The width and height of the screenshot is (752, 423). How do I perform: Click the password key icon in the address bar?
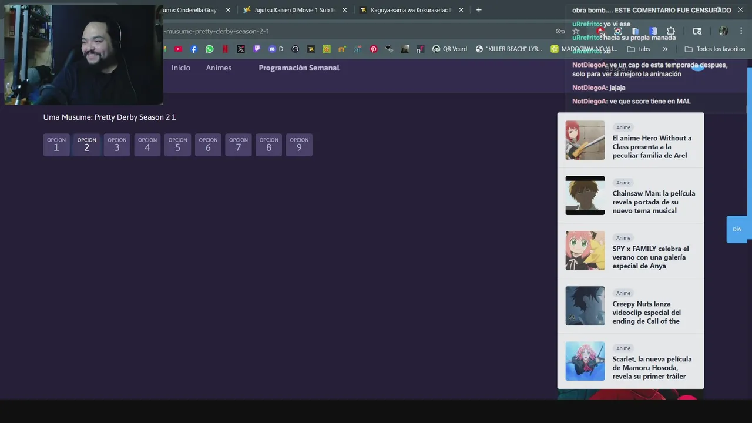pos(560,31)
